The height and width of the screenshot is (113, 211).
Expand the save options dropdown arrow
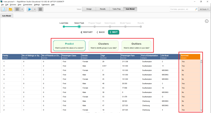tap(22, 9)
